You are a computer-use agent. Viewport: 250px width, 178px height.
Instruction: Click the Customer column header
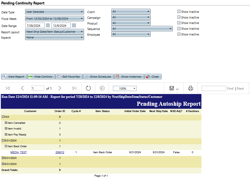[x=30, y=111]
